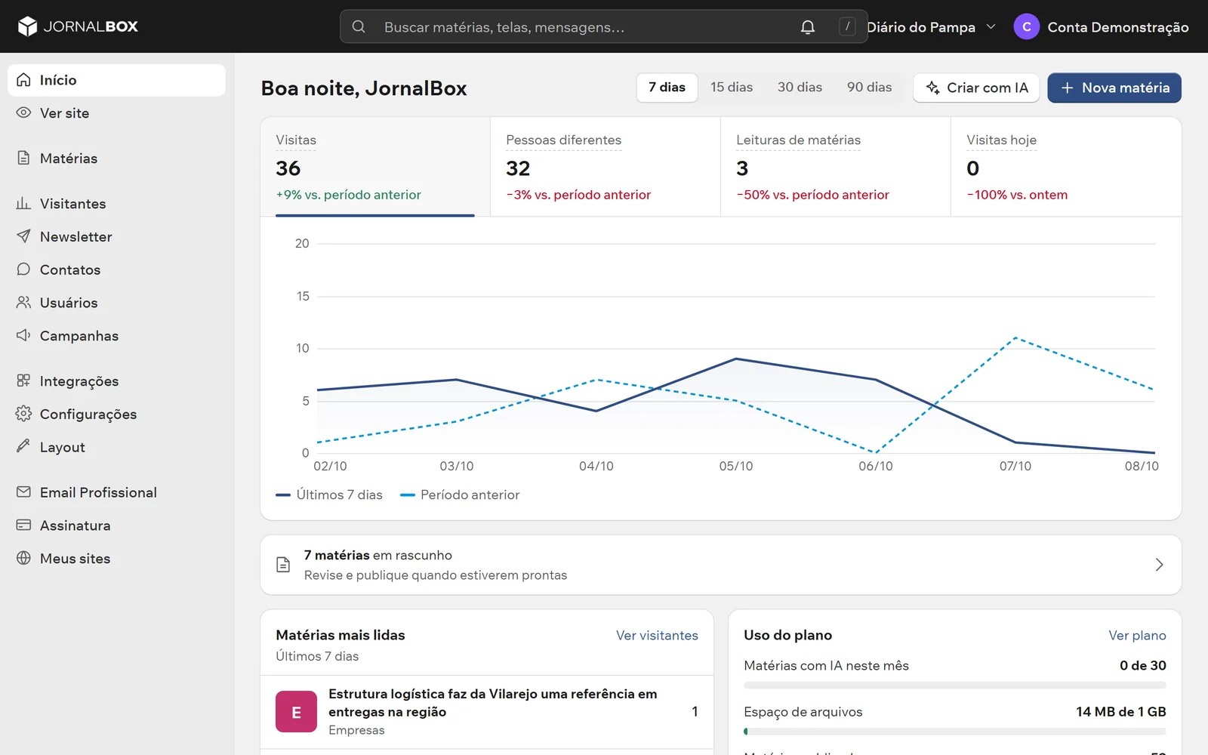The width and height of the screenshot is (1208, 755).
Task: Open the Diário do Pampa site dropdown
Action: point(931,27)
